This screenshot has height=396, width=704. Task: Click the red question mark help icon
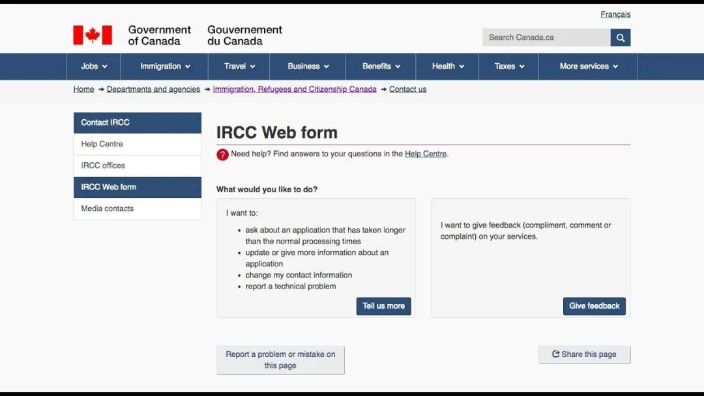click(x=223, y=154)
